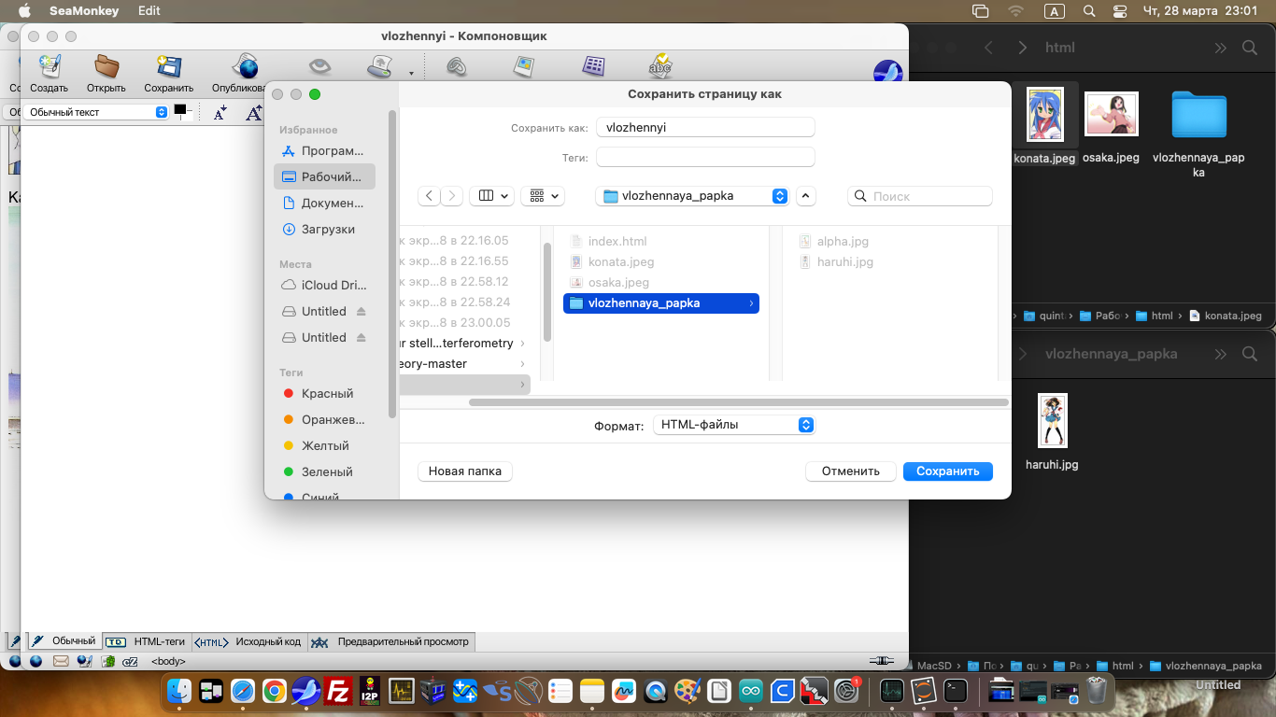The height and width of the screenshot is (717, 1276).
Task: Open the vlozhennaya_papka location popup in the dialog
Action: pyautogui.click(x=692, y=196)
